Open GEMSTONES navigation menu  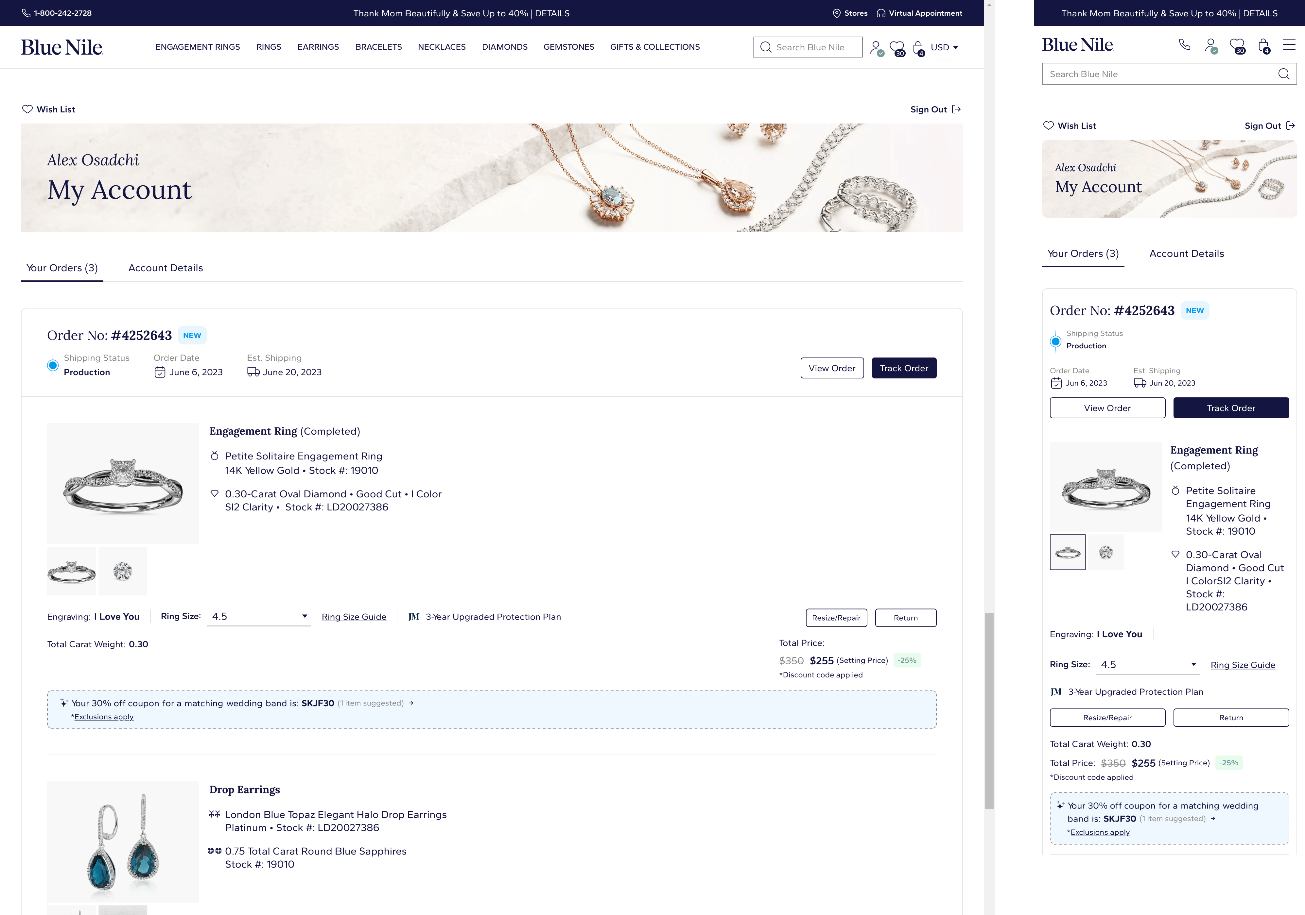click(569, 47)
